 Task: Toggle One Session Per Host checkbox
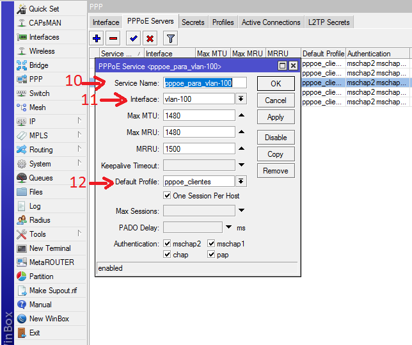click(167, 195)
